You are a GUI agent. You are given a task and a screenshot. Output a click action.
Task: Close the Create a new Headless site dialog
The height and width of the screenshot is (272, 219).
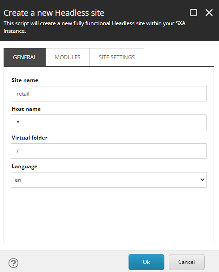(x=209, y=13)
